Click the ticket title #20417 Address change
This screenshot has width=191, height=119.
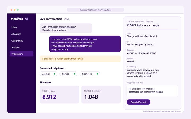tap(143, 25)
